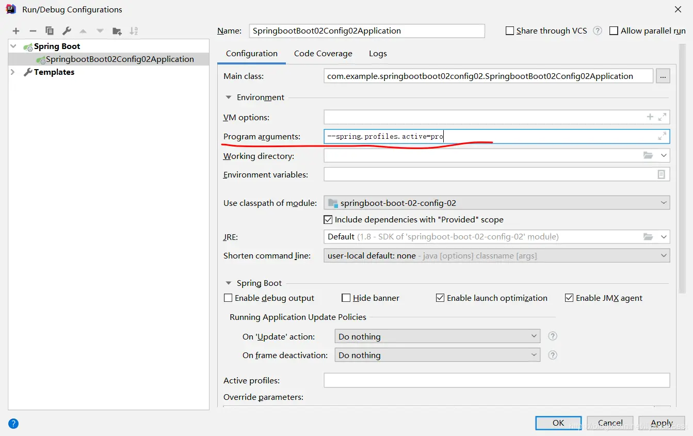Help icon next to Share through VCS

coord(598,30)
